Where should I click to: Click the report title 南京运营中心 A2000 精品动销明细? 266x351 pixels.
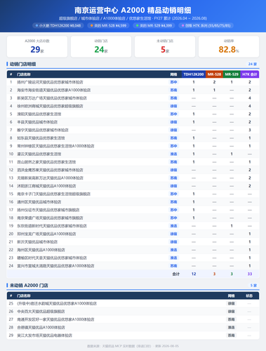[133, 11]
